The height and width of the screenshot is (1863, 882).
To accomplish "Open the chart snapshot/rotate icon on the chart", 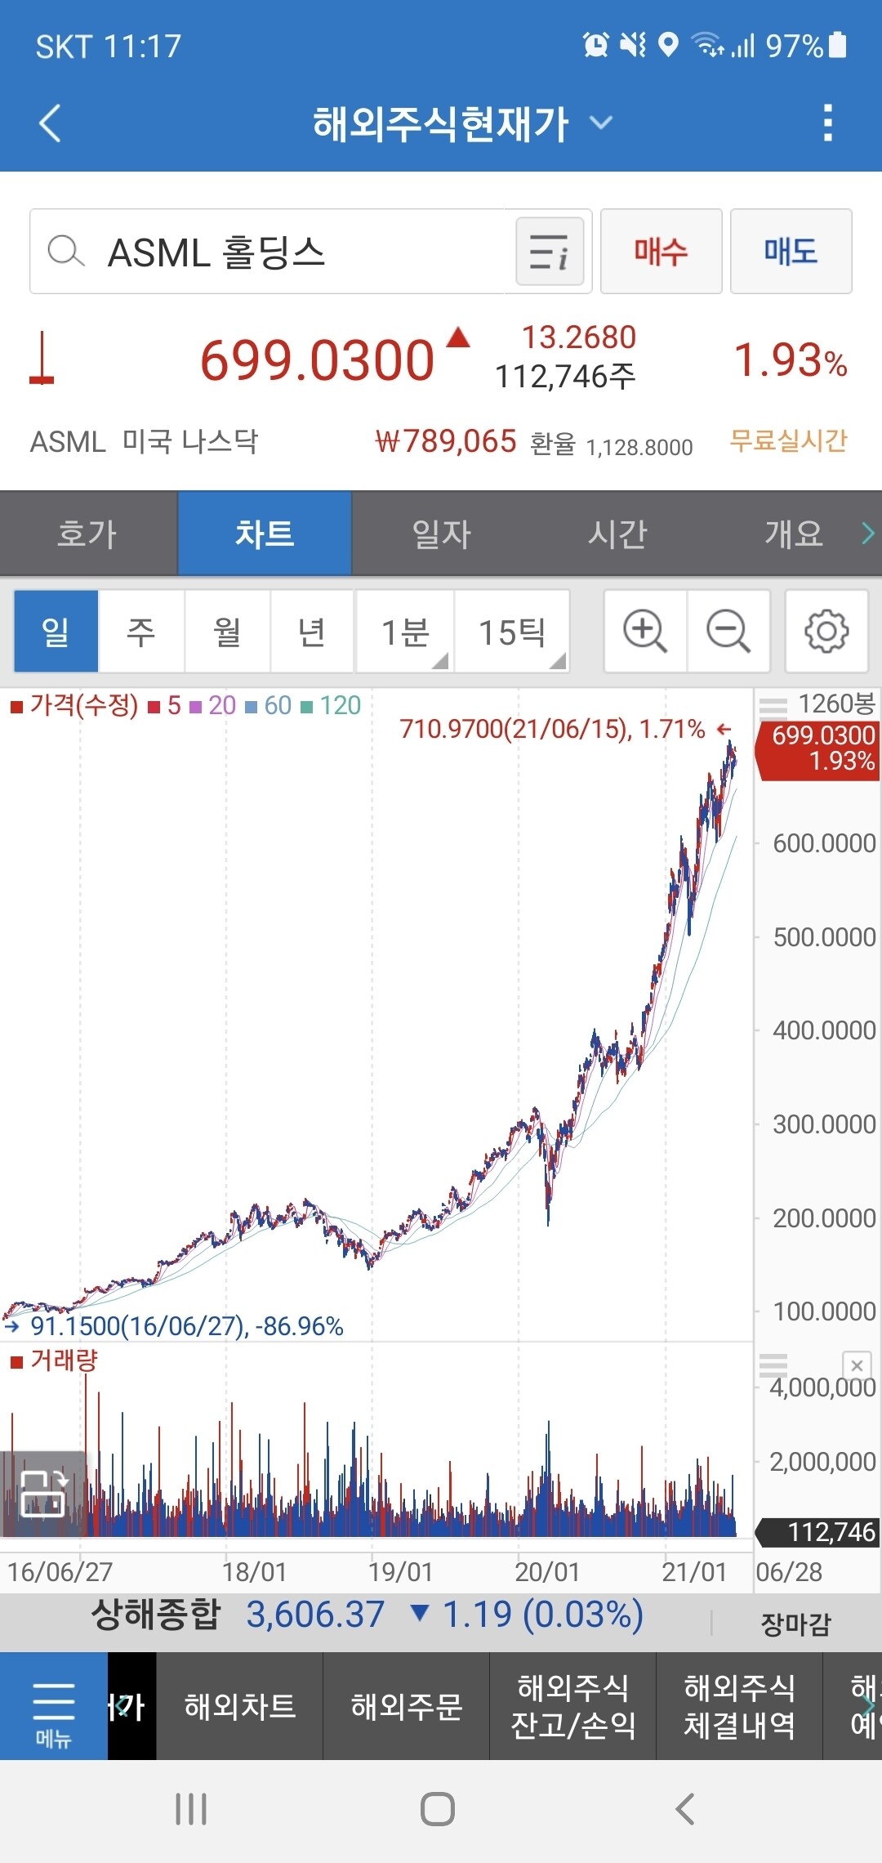I will pyautogui.click(x=43, y=1493).
